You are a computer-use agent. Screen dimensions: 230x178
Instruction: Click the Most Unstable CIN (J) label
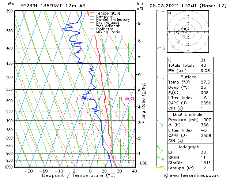tap(176, 141)
